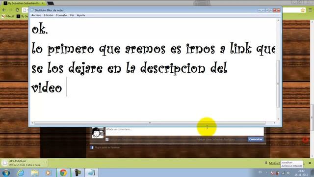The height and width of the screenshot is (177, 314).
Task: Click the Notepad vertical scroll up arrow
Action: pyautogui.click(x=278, y=20)
